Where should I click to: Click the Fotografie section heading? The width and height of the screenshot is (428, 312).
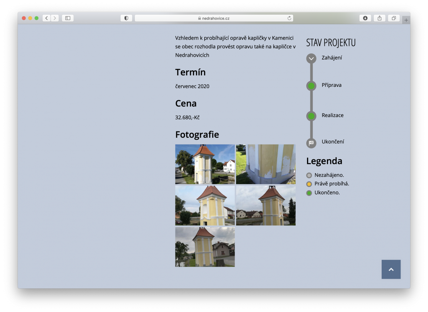coord(197,135)
